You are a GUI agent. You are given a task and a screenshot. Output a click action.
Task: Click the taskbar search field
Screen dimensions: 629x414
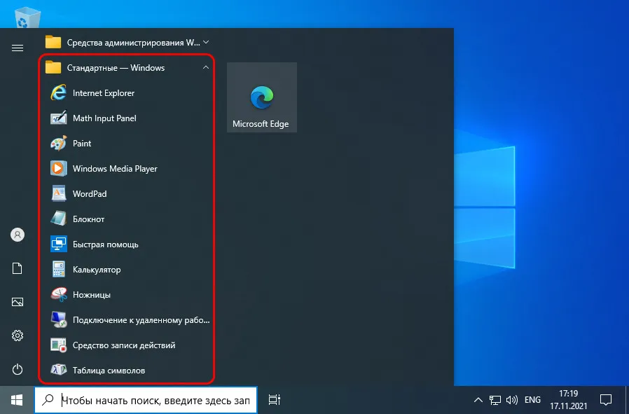[146, 400]
